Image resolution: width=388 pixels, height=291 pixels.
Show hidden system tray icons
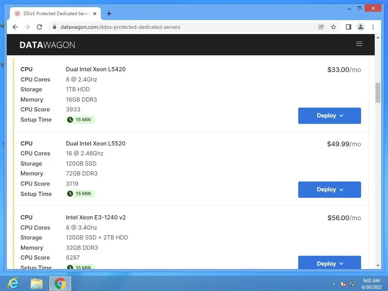pos(334,284)
